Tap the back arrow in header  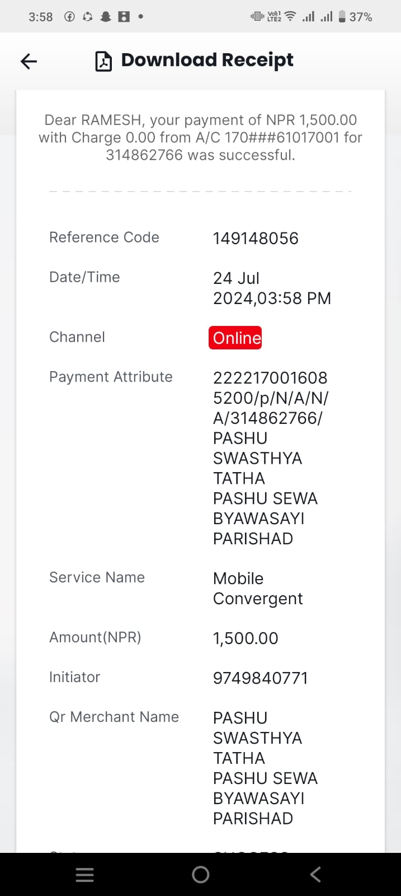29,61
